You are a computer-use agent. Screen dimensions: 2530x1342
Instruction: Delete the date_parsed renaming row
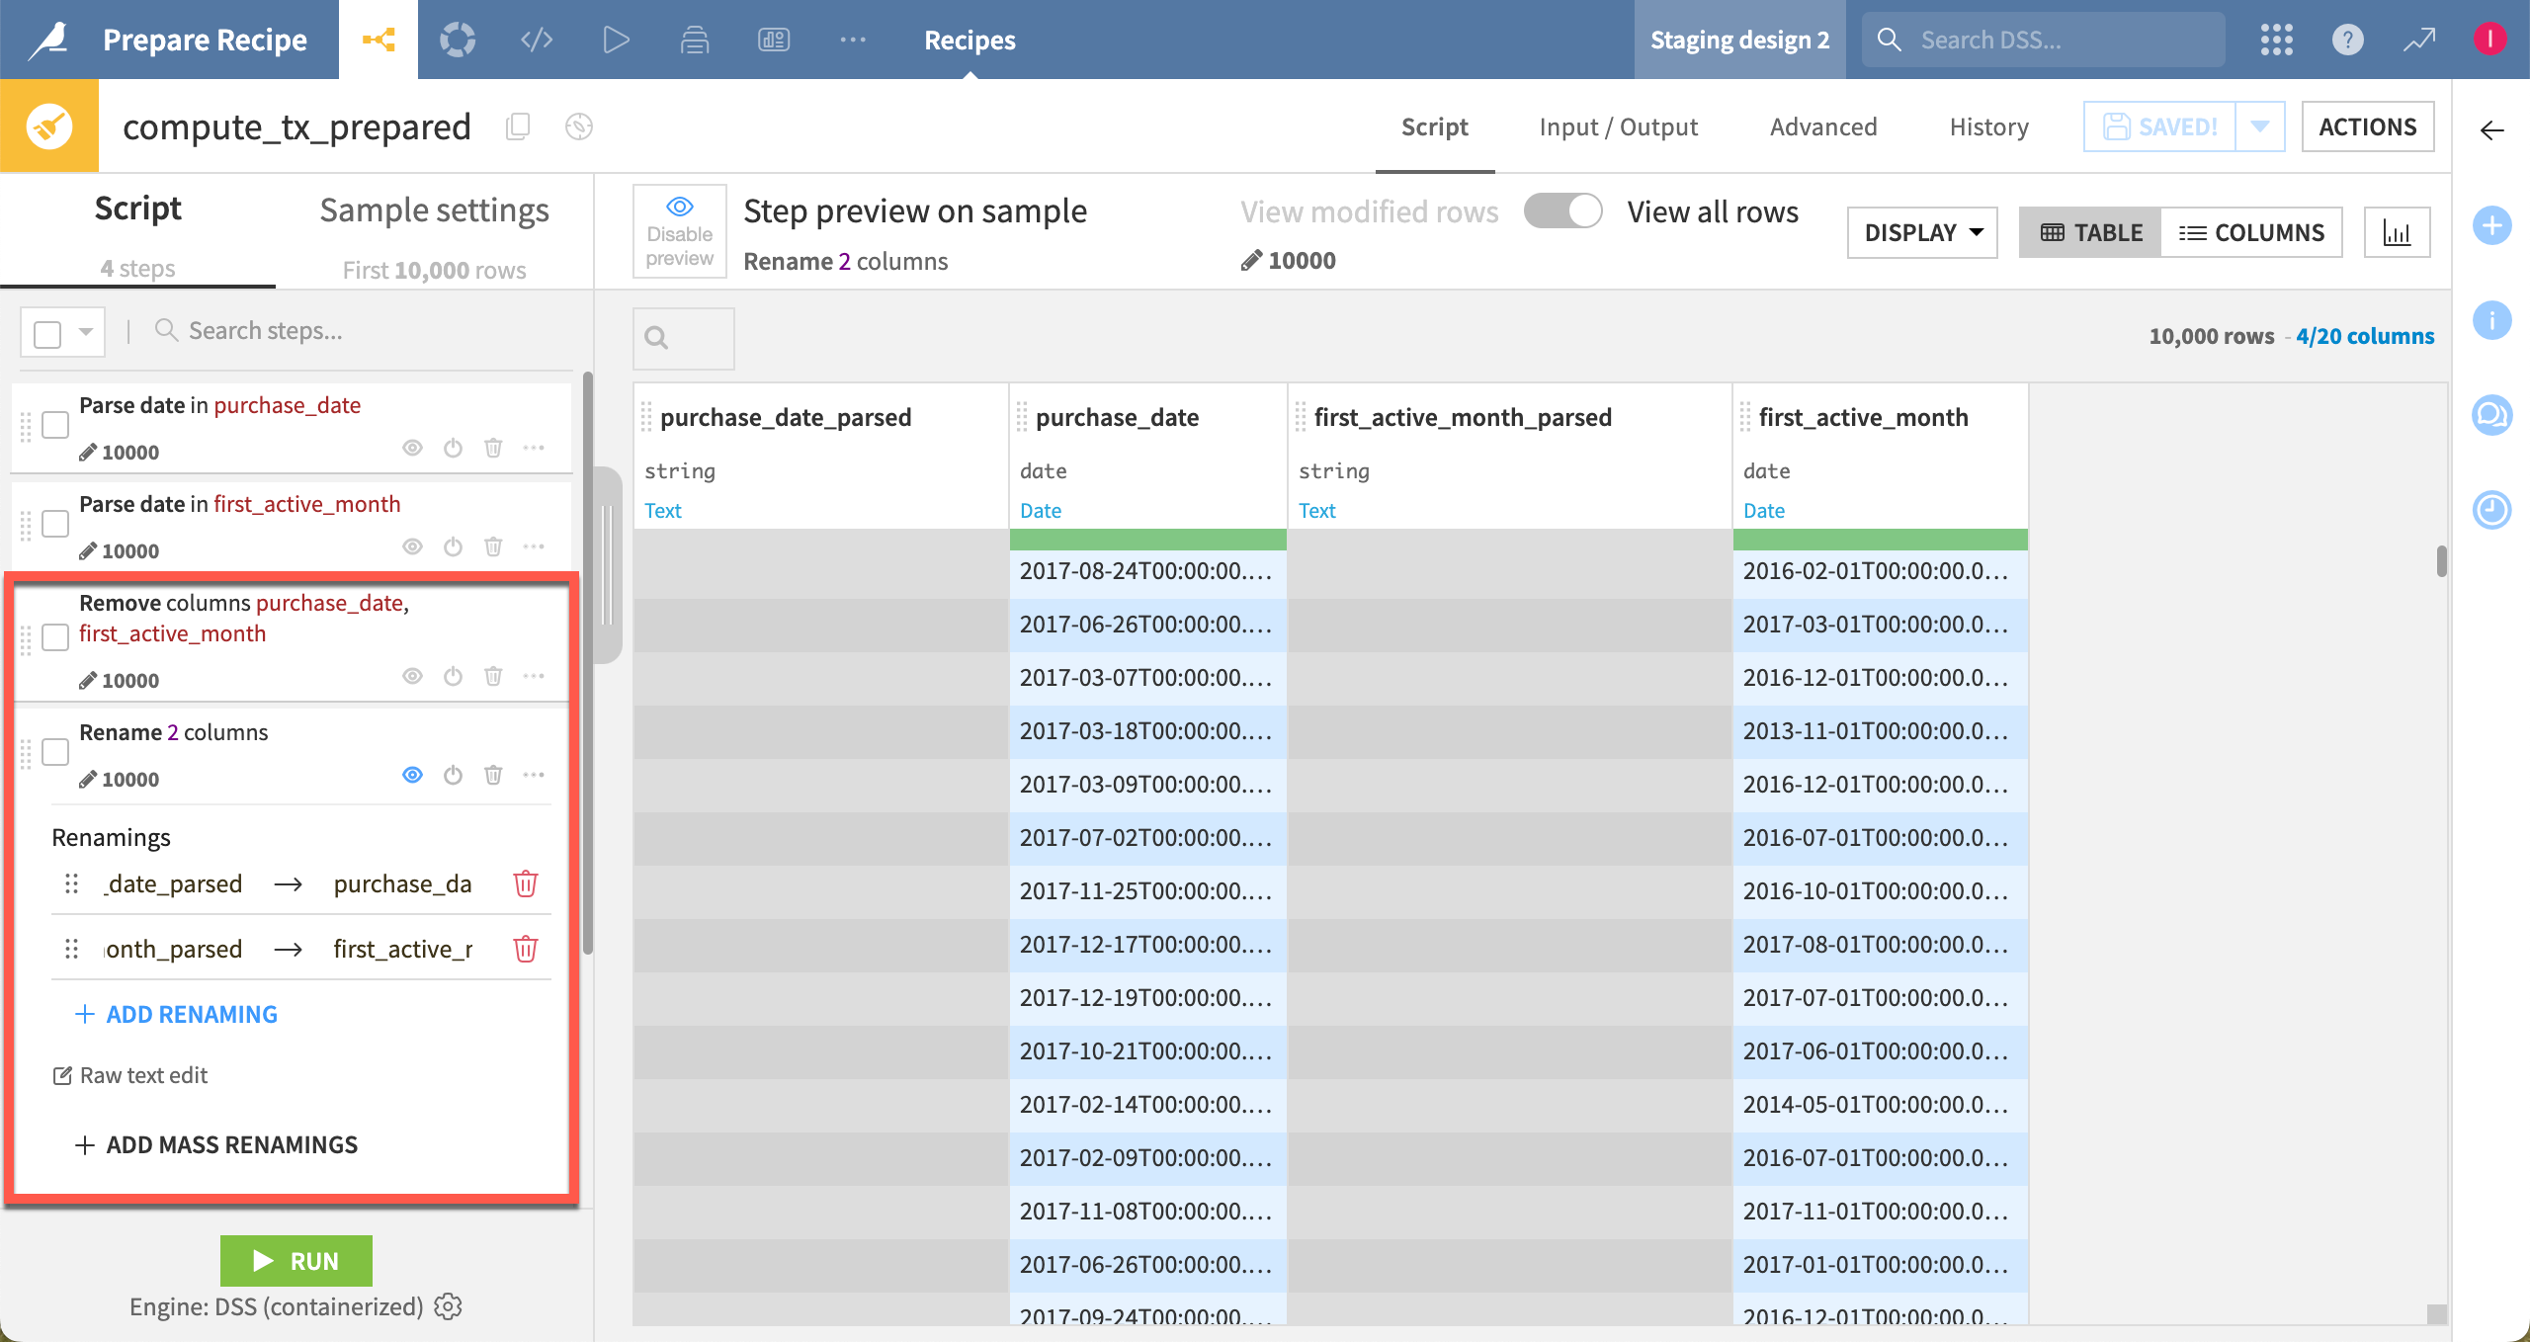click(x=526, y=883)
